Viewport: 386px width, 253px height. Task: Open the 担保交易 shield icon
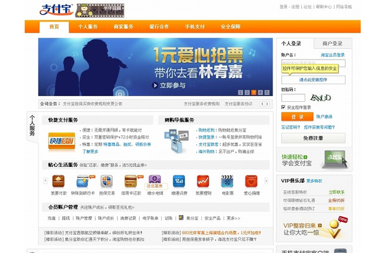(x=106, y=182)
